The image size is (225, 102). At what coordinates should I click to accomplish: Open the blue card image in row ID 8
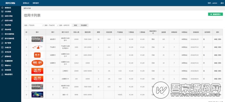(37, 94)
